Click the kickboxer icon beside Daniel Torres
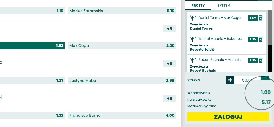The width and height of the screenshot is (274, 127). [x=193, y=18]
